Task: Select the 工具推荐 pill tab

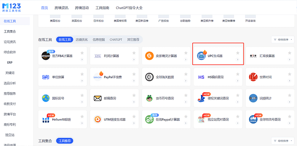Action: click(x=65, y=141)
